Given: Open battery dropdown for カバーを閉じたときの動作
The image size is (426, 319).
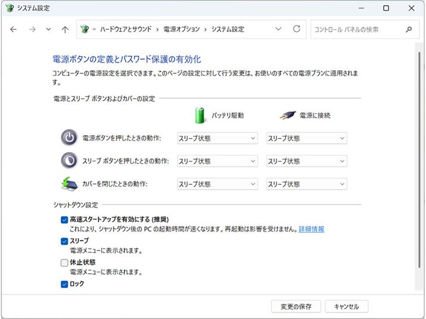Looking at the screenshot, I should coord(217,184).
